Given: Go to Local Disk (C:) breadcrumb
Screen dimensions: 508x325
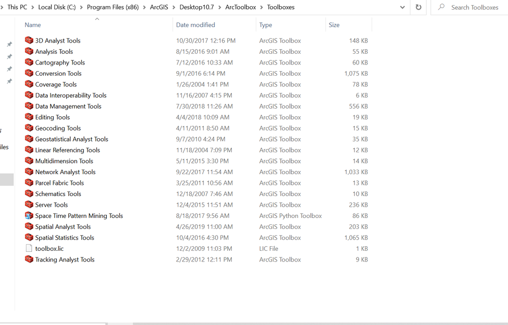Looking at the screenshot, I should point(57,7).
